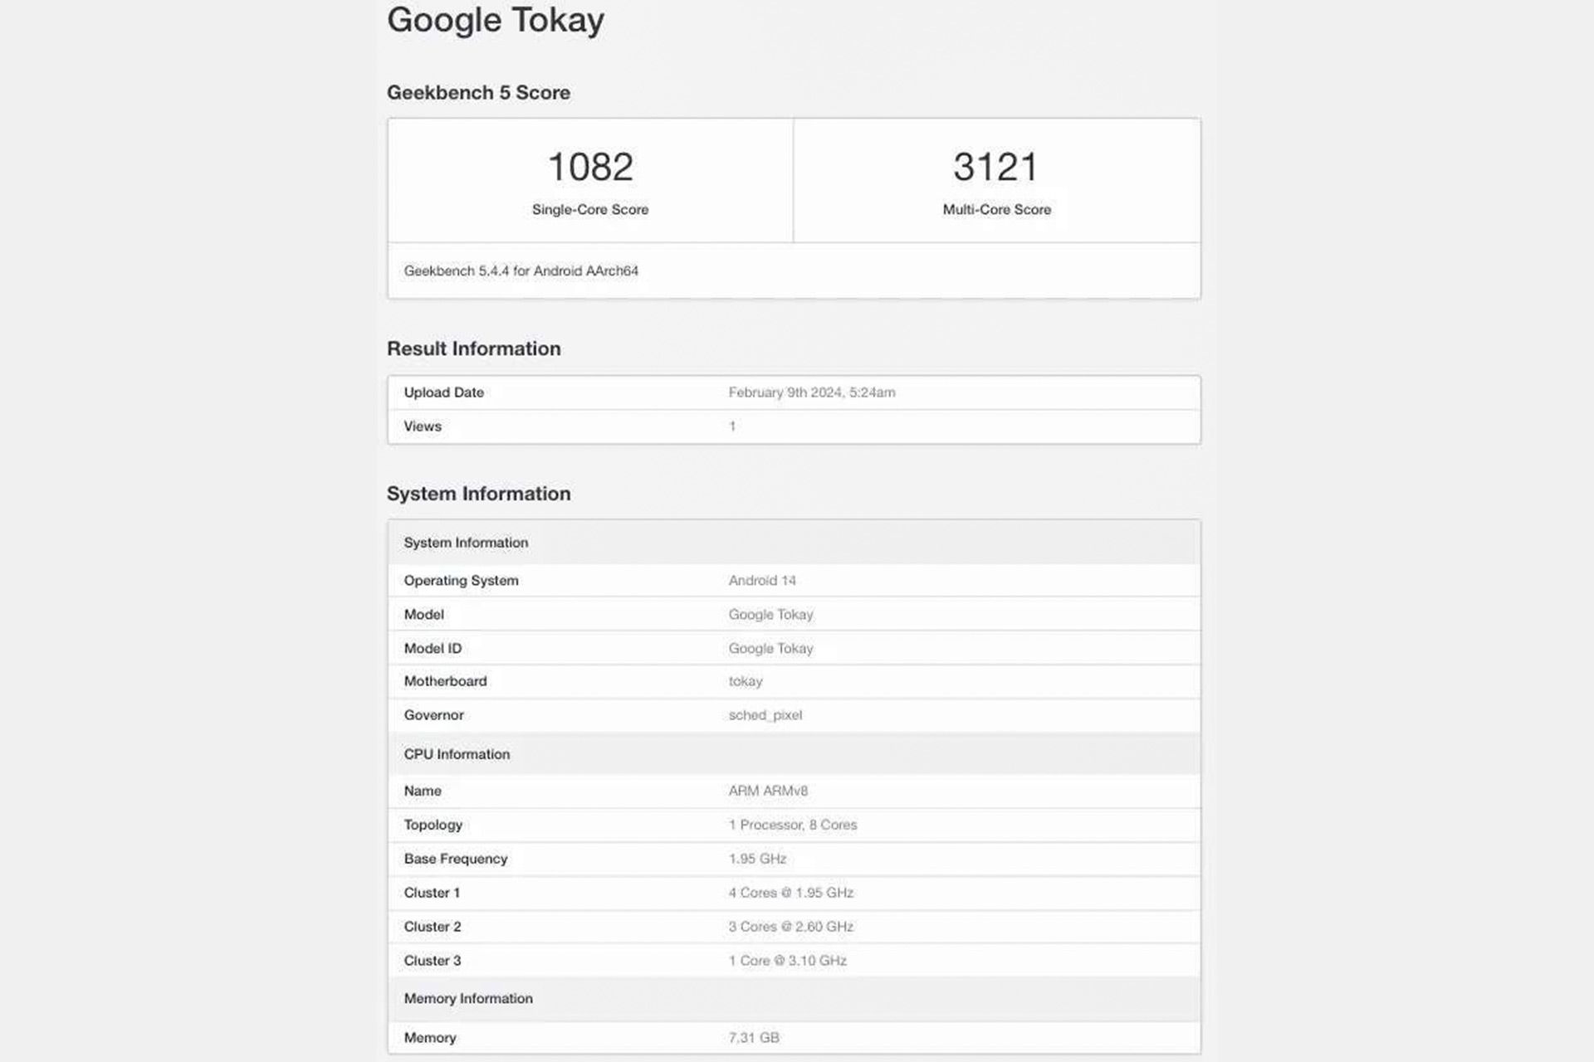This screenshot has height=1062, width=1594.
Task: Select the multi-core score 3121
Action: 995,167
